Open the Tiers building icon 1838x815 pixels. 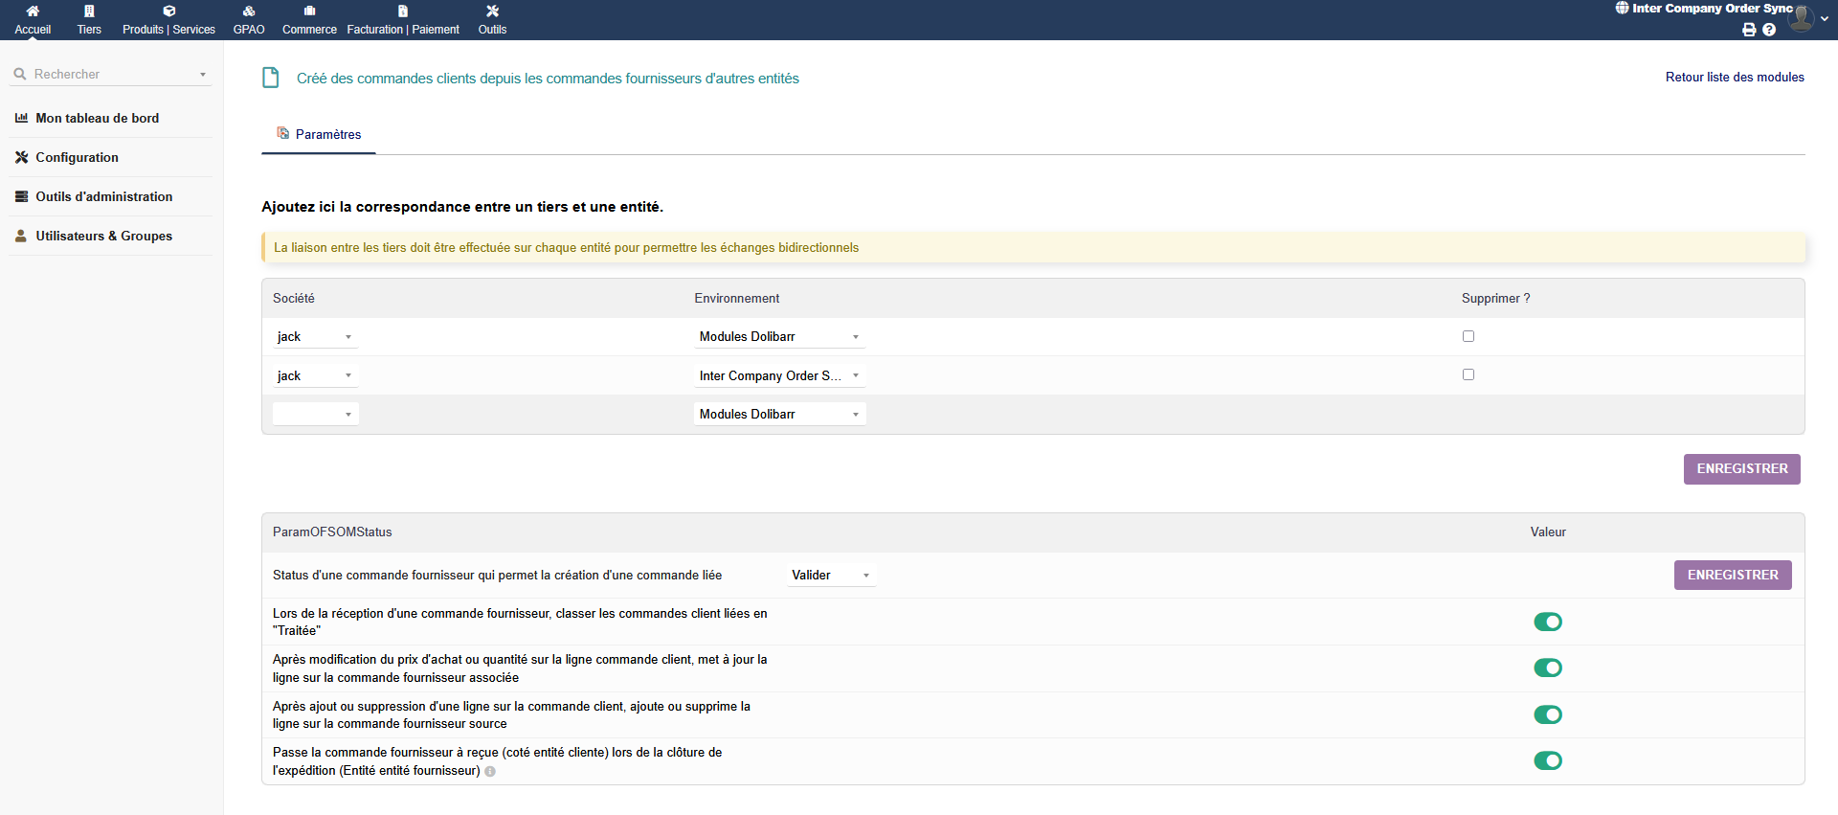[89, 11]
